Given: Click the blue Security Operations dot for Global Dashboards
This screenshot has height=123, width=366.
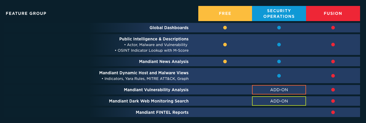Looking at the screenshot, I should (279, 28).
